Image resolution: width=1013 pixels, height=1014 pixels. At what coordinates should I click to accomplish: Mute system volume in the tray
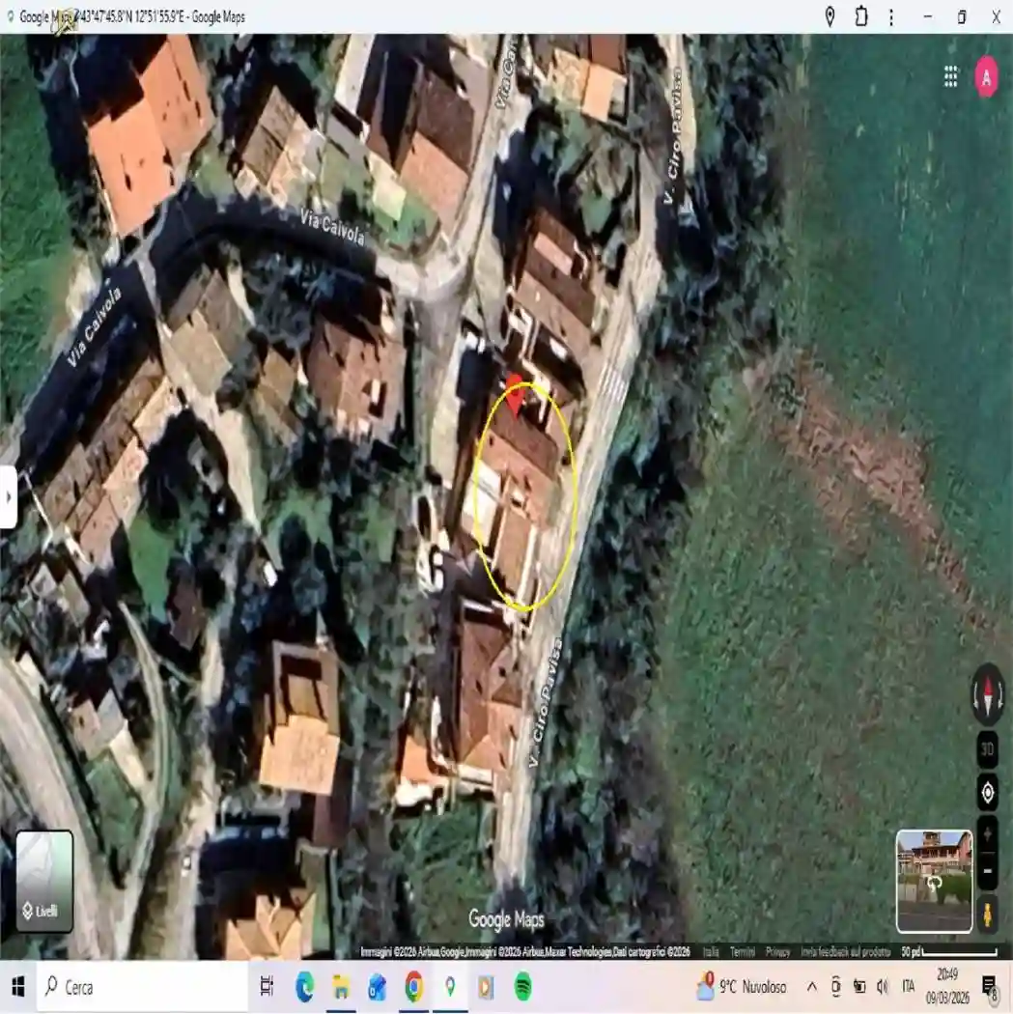coord(883,987)
